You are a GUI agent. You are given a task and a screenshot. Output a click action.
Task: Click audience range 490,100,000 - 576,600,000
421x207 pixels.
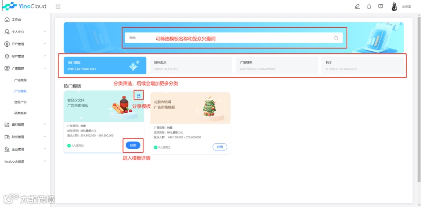point(184,137)
